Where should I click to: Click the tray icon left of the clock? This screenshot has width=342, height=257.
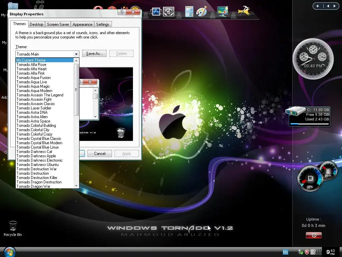tap(319, 252)
